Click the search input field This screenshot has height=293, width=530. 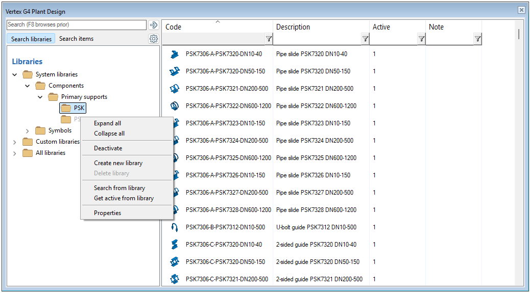tap(77, 24)
